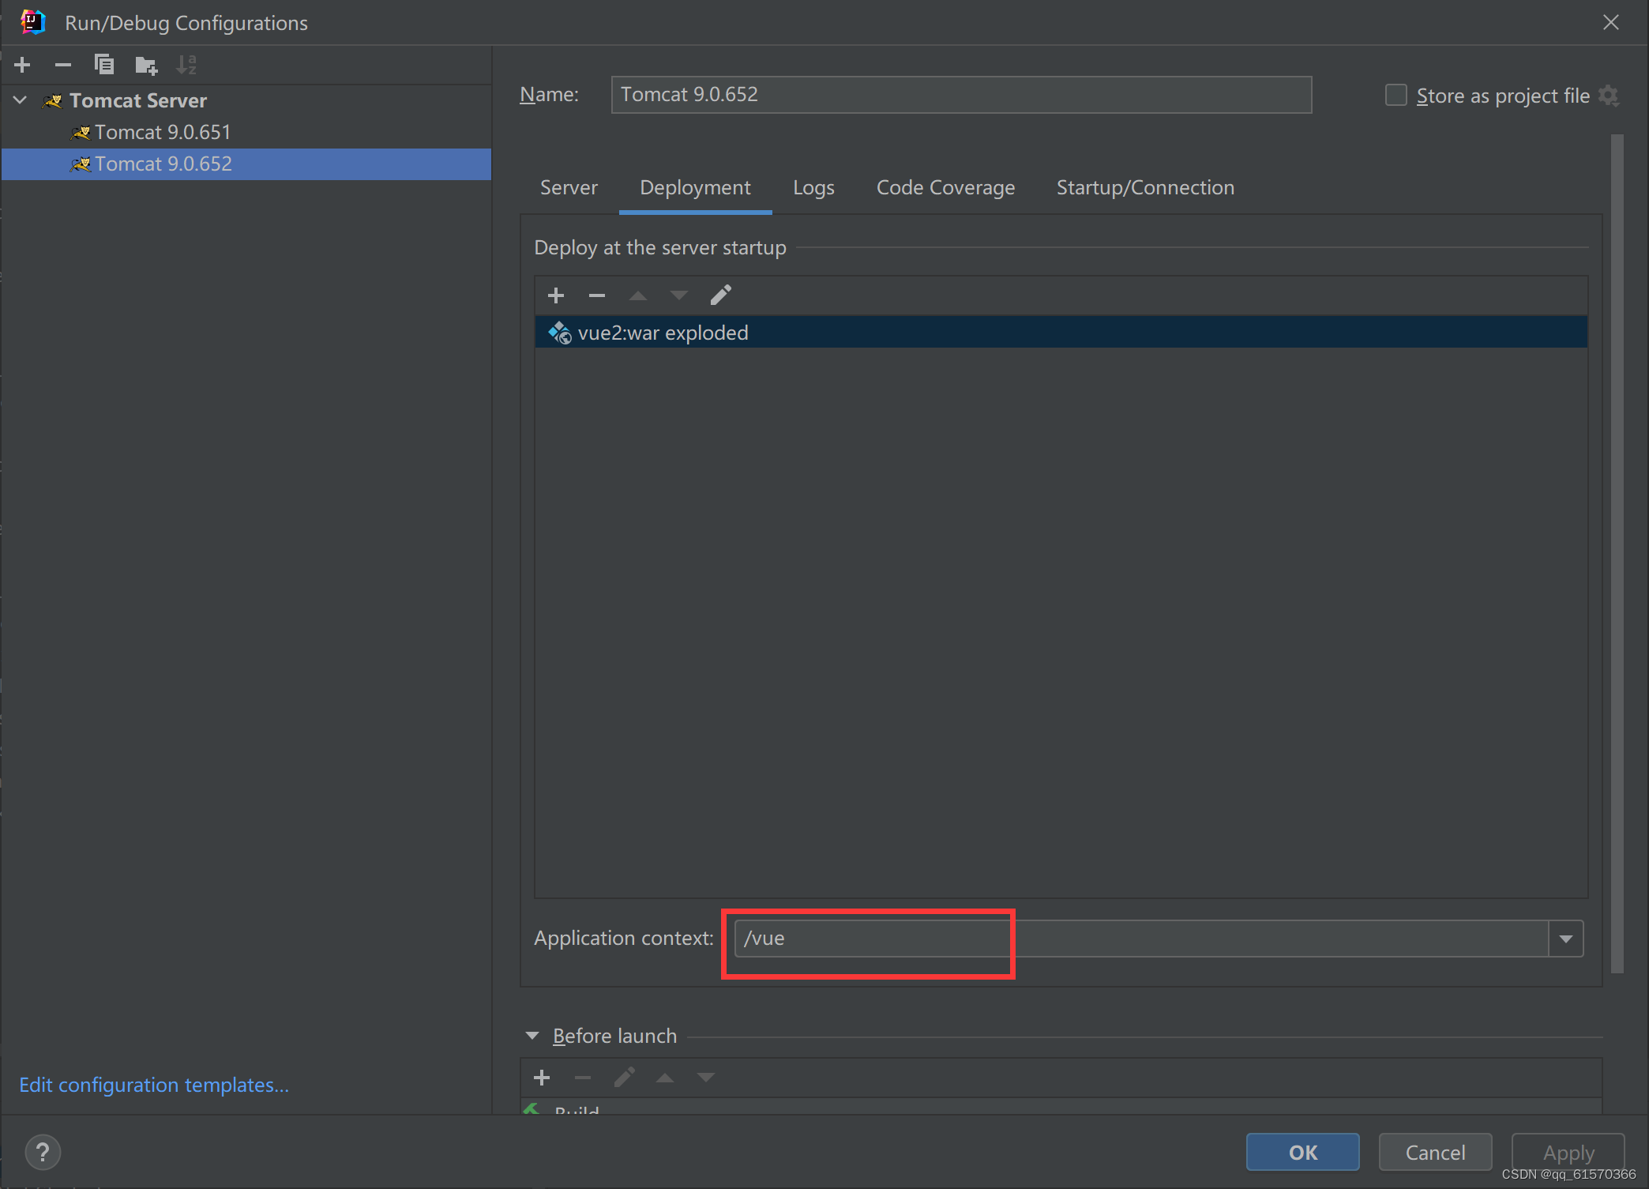
Task: Open the help question mark button
Action: tap(43, 1152)
